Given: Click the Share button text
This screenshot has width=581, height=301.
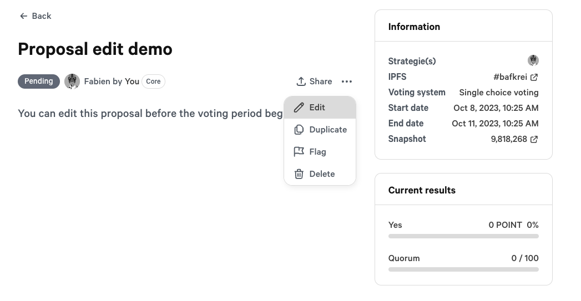Looking at the screenshot, I should click(321, 81).
